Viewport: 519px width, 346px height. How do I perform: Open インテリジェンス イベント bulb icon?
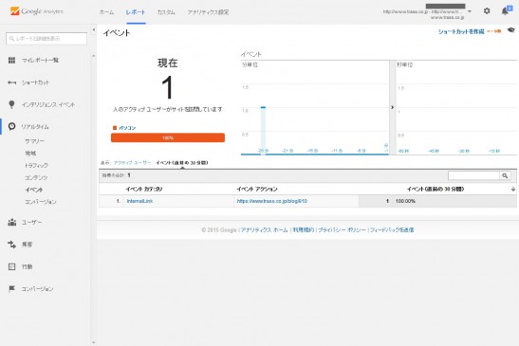pyautogui.click(x=11, y=104)
